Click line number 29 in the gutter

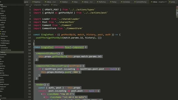29,84
